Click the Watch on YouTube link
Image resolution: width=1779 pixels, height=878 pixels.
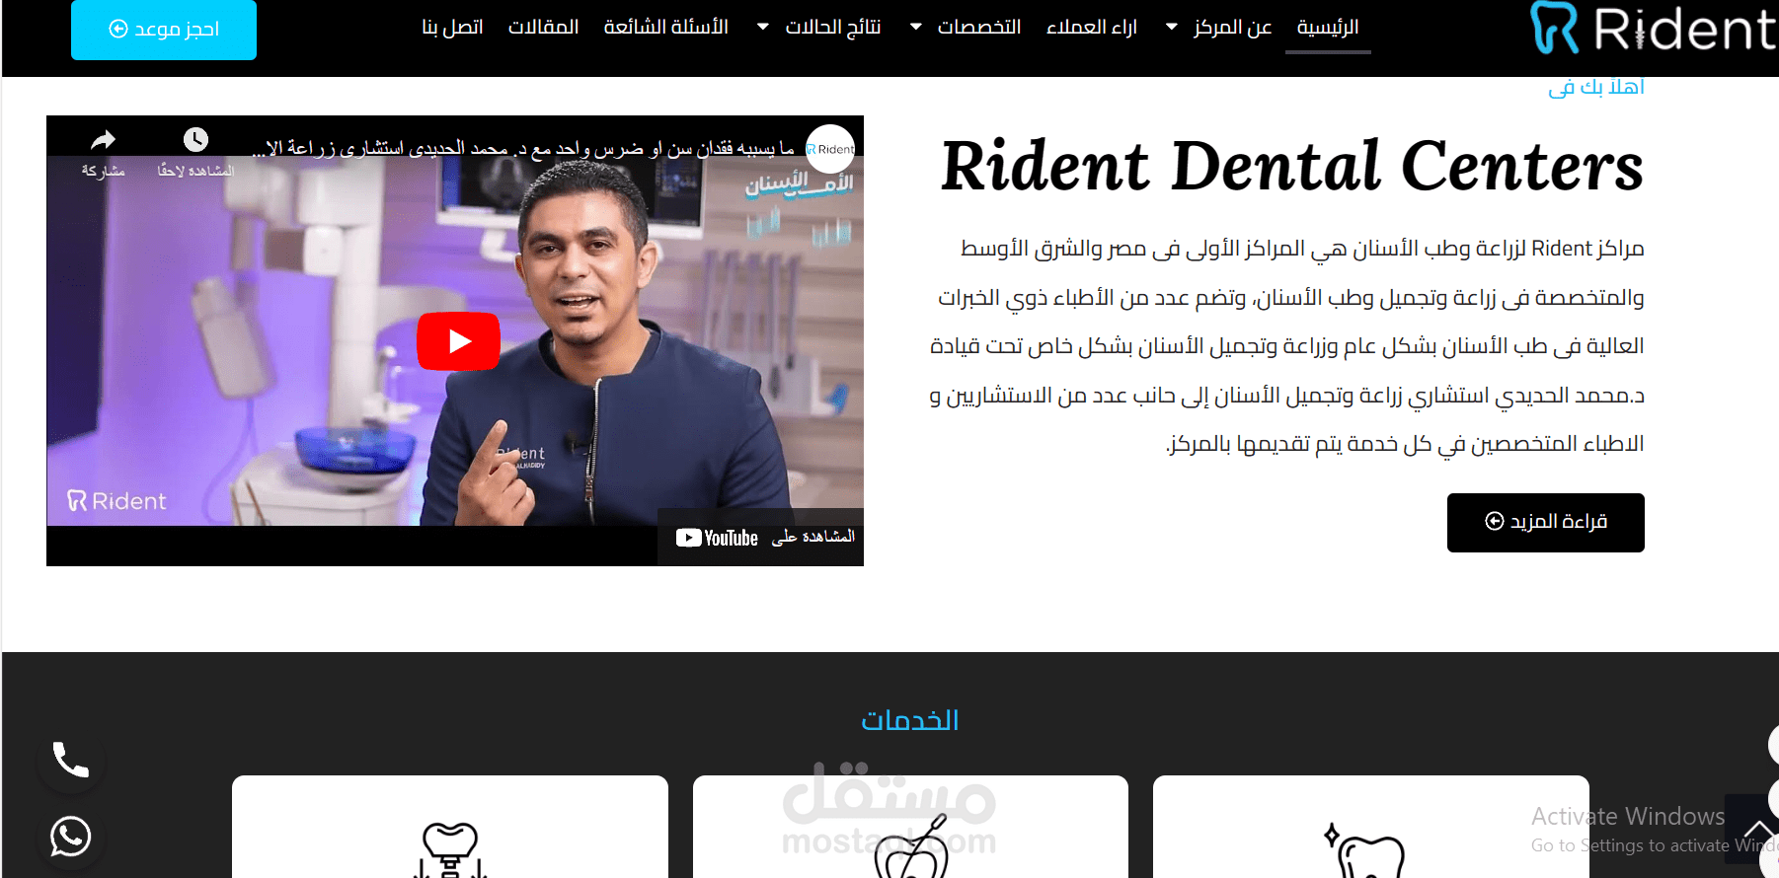click(x=761, y=538)
